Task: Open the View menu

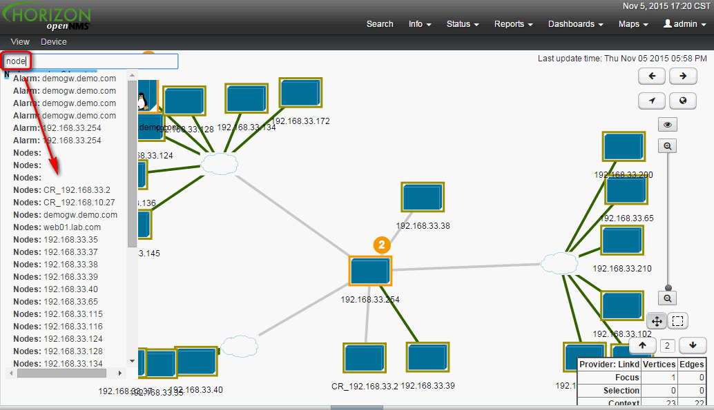Action: point(20,42)
